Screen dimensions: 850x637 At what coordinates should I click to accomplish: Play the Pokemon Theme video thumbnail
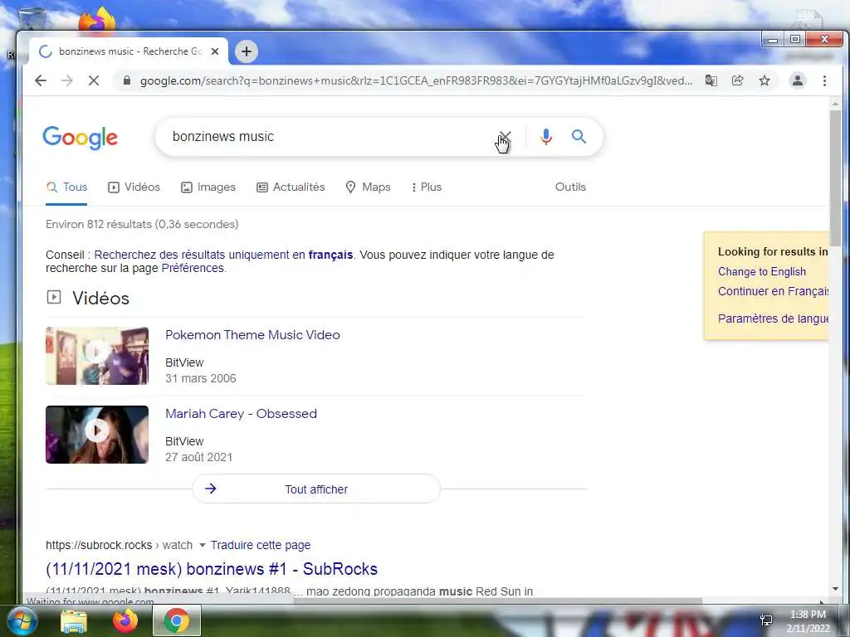point(97,356)
